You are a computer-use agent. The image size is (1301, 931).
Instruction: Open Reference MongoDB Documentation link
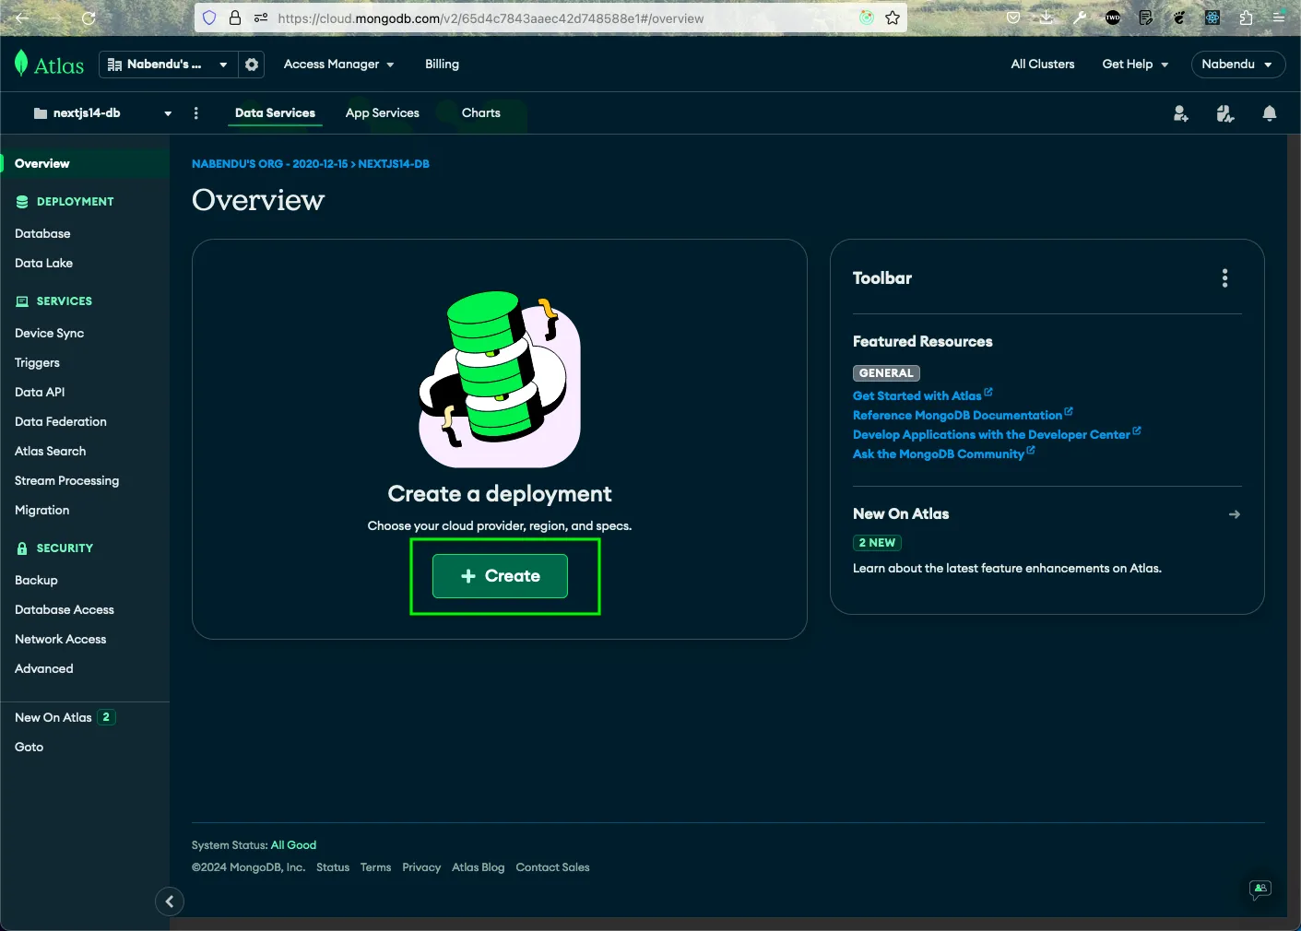963,415
